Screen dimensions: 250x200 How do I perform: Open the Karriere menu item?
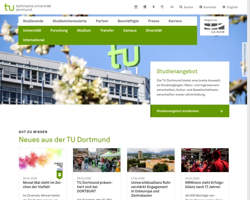pyautogui.click(x=175, y=21)
